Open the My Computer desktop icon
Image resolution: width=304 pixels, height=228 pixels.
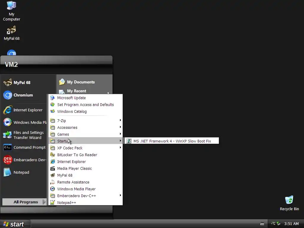[12, 11]
